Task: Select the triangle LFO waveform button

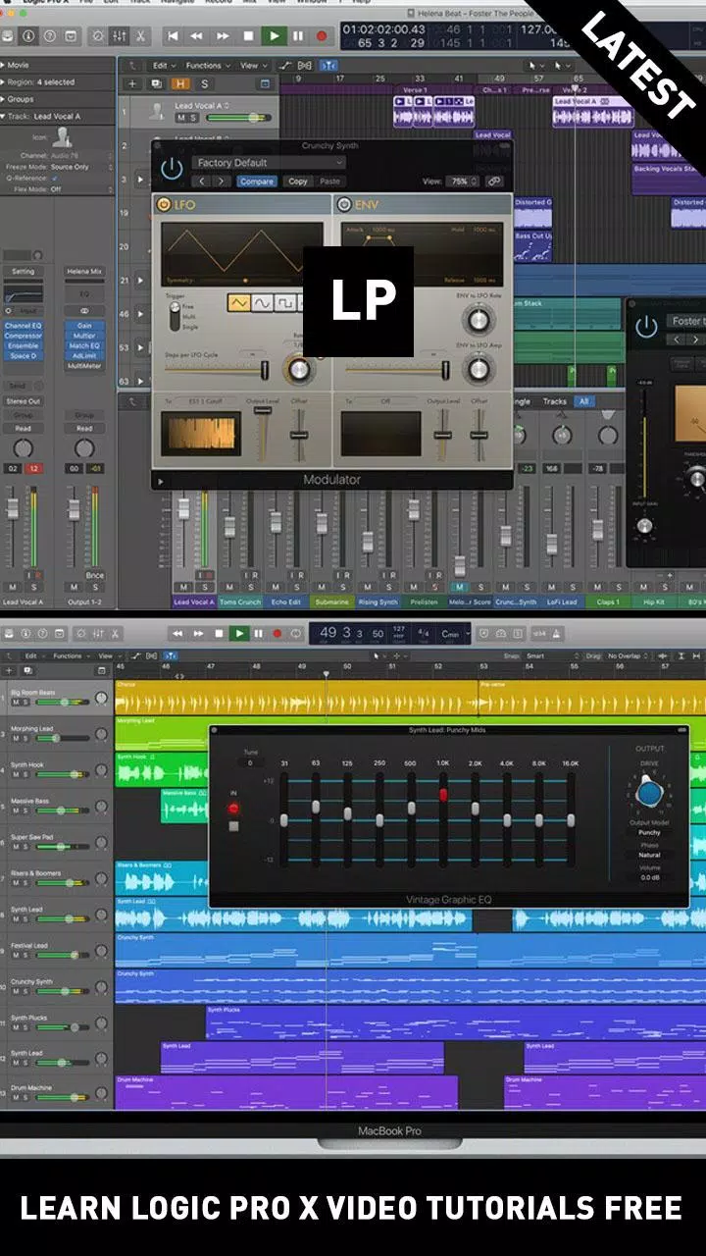Action: point(238,303)
